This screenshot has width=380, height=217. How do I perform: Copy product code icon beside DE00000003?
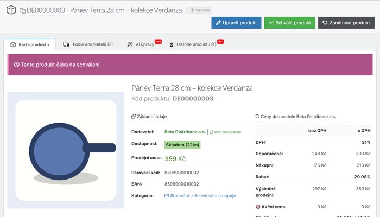pos(23,11)
